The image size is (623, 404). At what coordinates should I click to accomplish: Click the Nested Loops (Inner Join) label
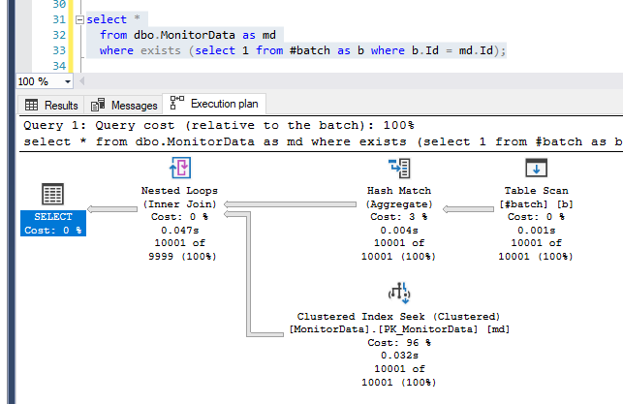point(179,198)
